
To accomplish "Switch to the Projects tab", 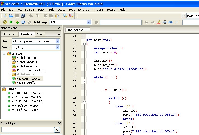I will [9, 34].
